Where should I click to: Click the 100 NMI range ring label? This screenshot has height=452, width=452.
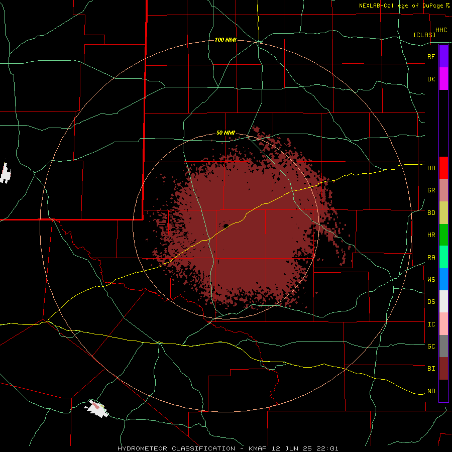[x=225, y=40]
